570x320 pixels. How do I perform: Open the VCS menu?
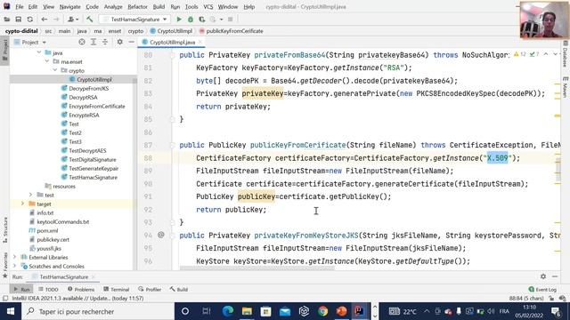pyautogui.click(x=208, y=6)
